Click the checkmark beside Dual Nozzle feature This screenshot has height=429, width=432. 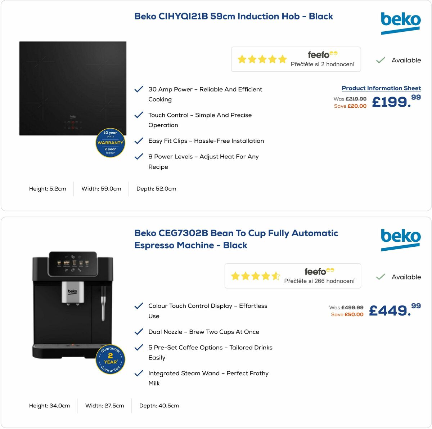139,331
